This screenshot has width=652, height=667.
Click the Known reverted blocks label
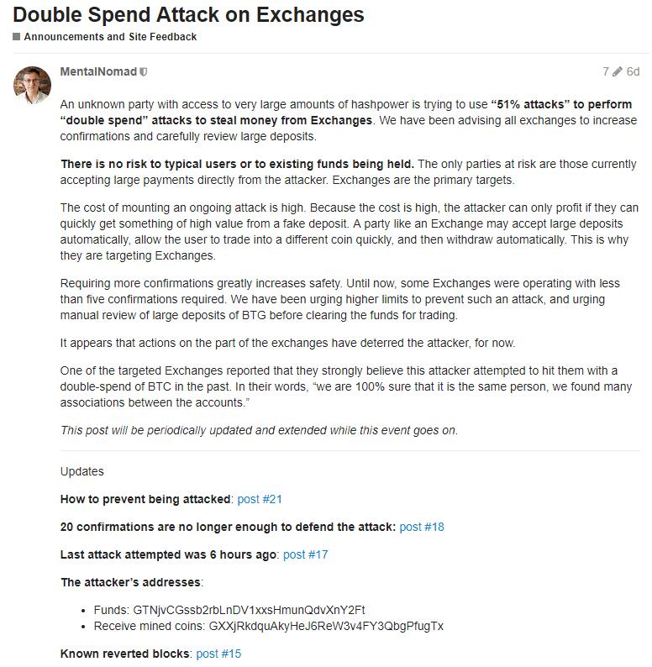125,654
